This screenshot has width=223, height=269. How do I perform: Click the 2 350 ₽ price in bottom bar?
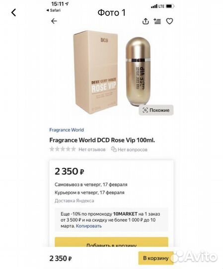61,259
